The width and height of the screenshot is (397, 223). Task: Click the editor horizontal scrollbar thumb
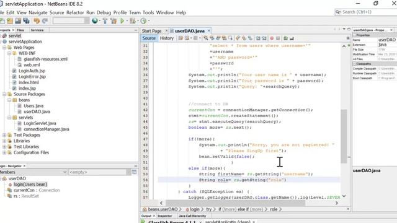236,203
